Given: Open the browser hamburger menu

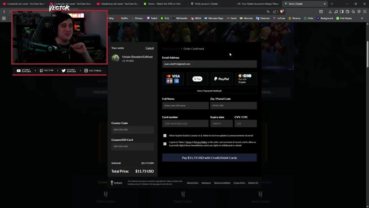Looking at the screenshot, I should point(365,12).
